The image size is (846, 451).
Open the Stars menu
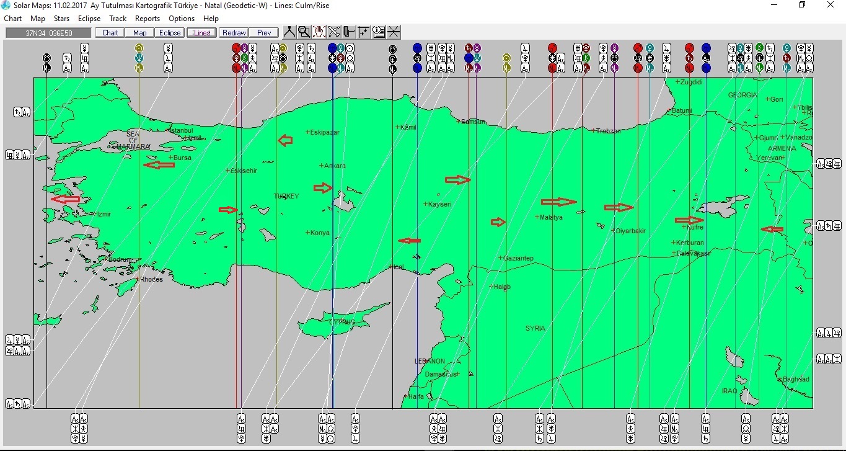tap(61, 19)
